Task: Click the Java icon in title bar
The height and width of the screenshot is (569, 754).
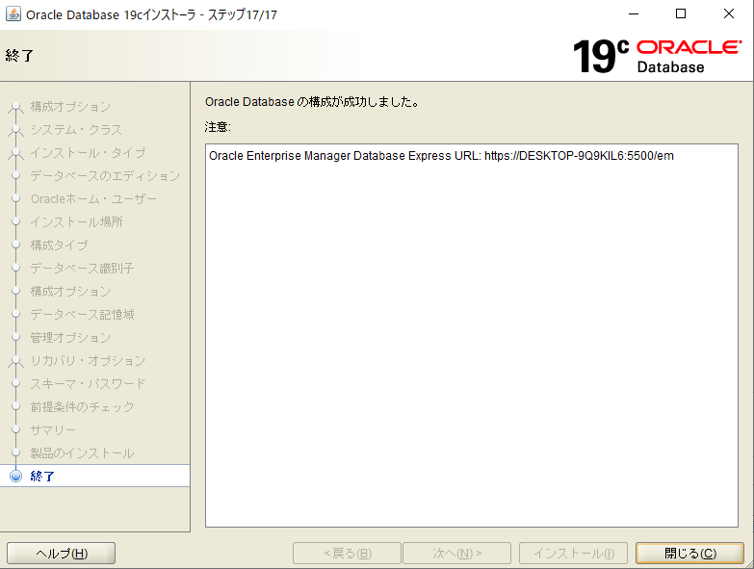Action: click(13, 14)
